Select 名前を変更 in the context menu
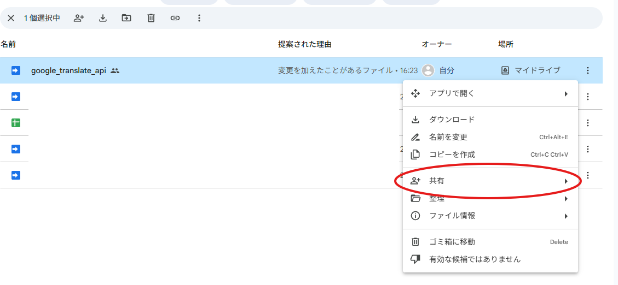618x285 pixels. (490, 137)
